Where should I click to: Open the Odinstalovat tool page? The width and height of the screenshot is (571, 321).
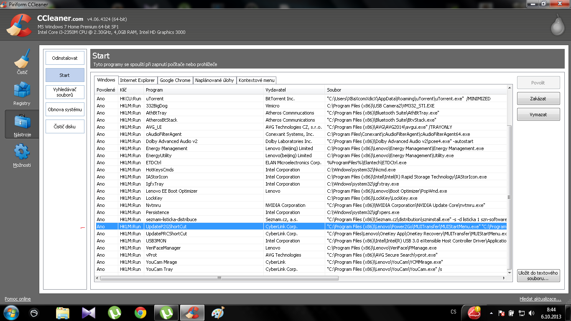click(x=65, y=58)
